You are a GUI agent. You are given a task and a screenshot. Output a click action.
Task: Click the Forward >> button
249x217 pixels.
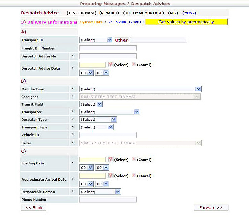pos(211,208)
